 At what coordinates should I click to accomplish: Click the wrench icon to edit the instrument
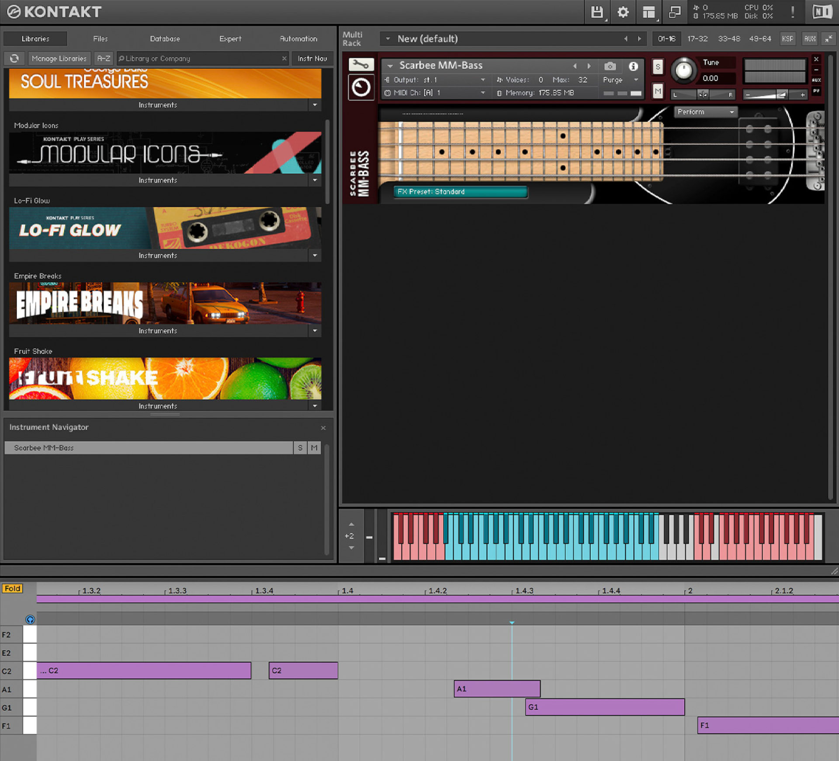(x=361, y=64)
